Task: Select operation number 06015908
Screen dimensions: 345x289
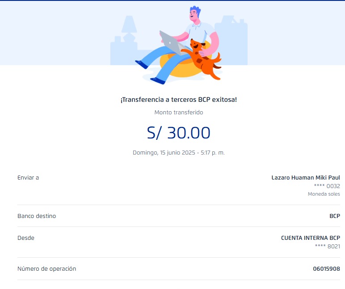Action: coord(326,269)
